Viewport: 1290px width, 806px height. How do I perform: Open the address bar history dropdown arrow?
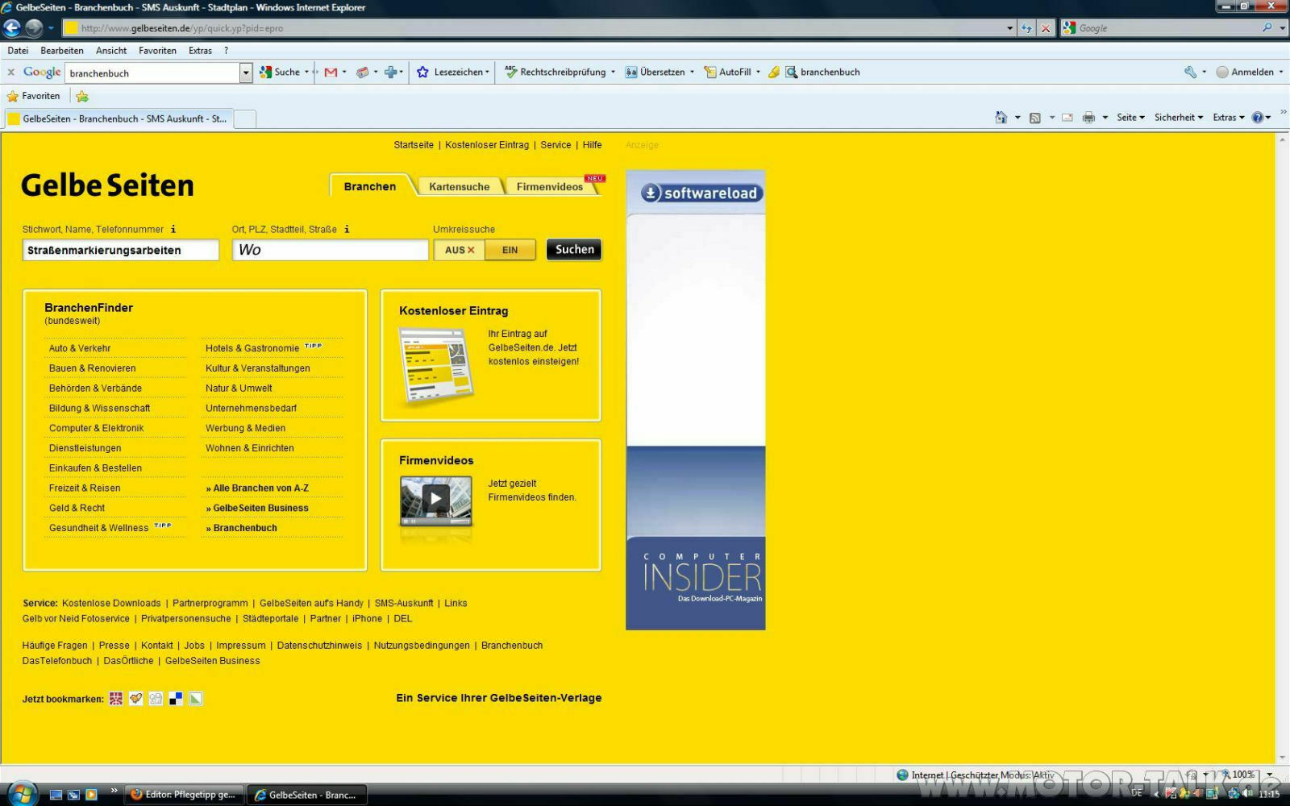(1009, 28)
